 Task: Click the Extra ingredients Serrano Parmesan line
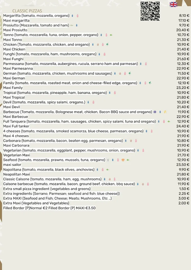coord(61,194)
